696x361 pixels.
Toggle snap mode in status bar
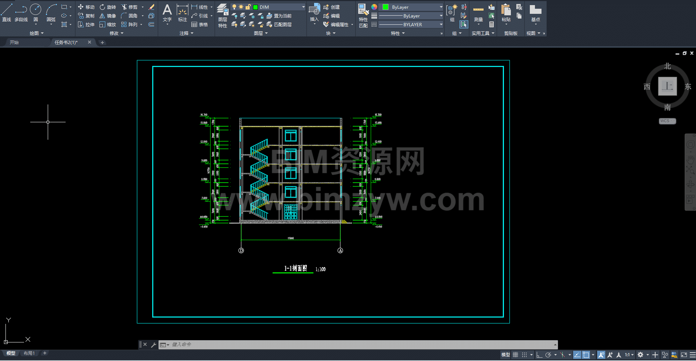[x=524, y=354]
